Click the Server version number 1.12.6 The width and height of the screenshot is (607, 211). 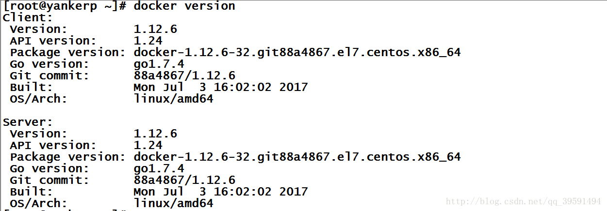(155, 134)
